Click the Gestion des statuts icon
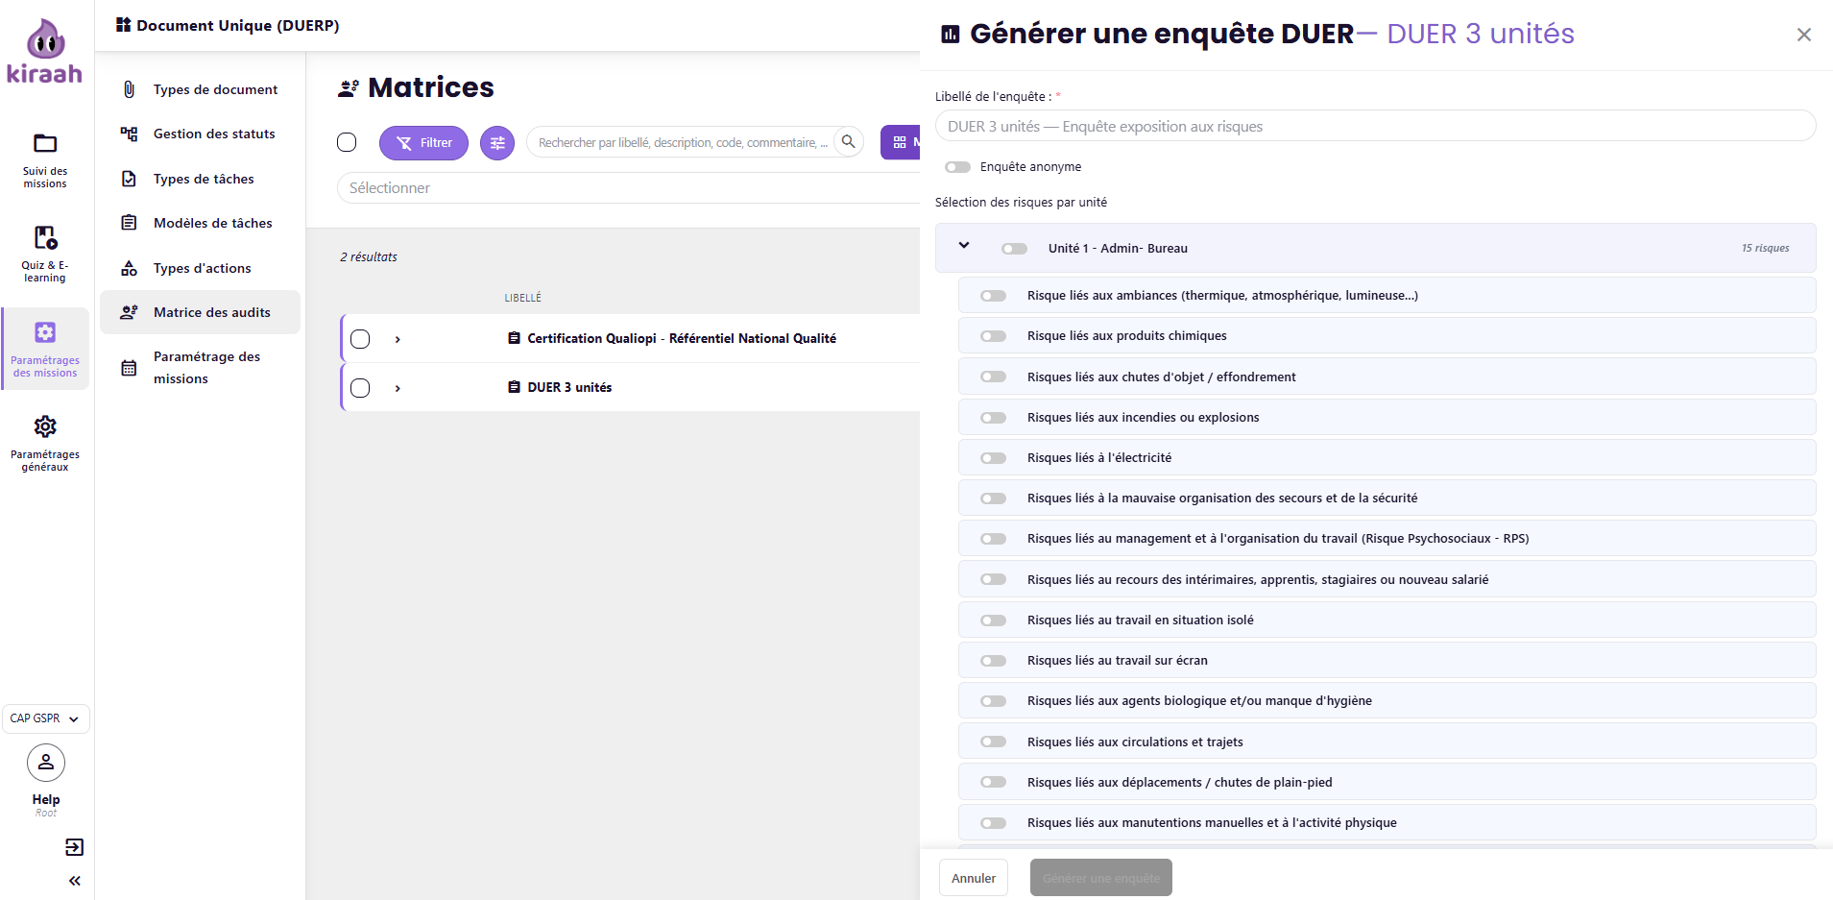1833x900 pixels. [129, 134]
